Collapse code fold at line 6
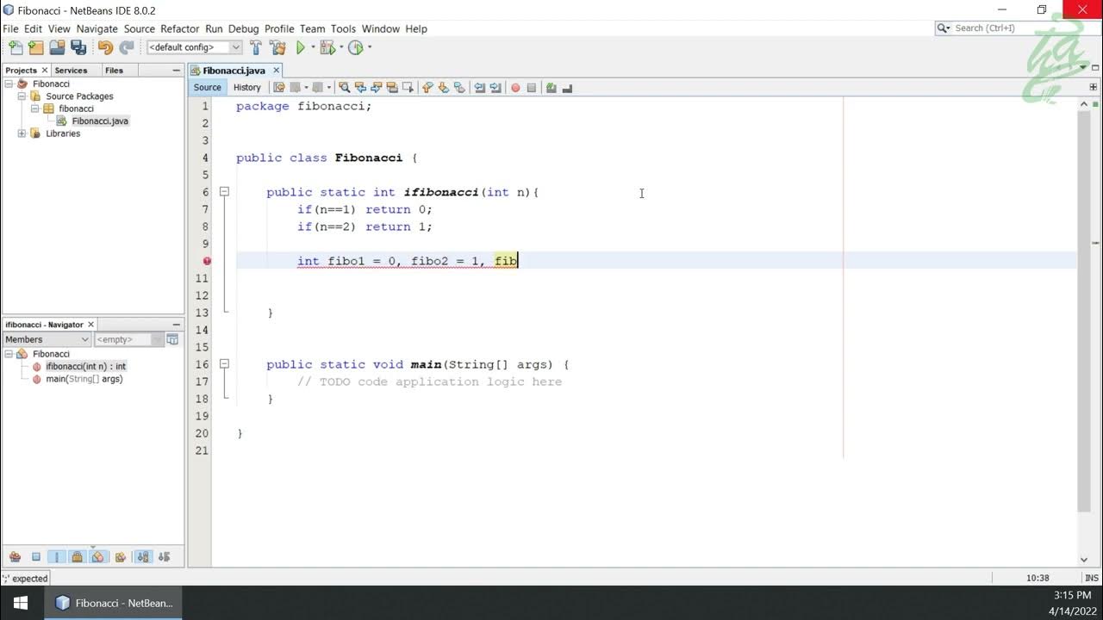 pyautogui.click(x=224, y=192)
